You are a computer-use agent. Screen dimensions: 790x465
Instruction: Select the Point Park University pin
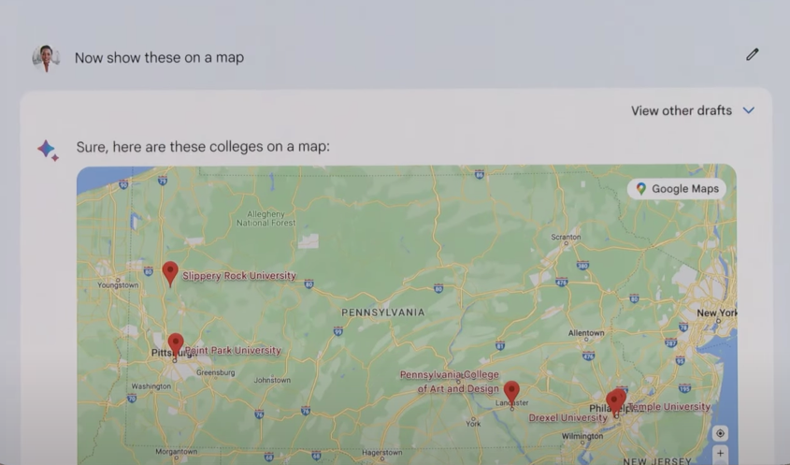[176, 345]
